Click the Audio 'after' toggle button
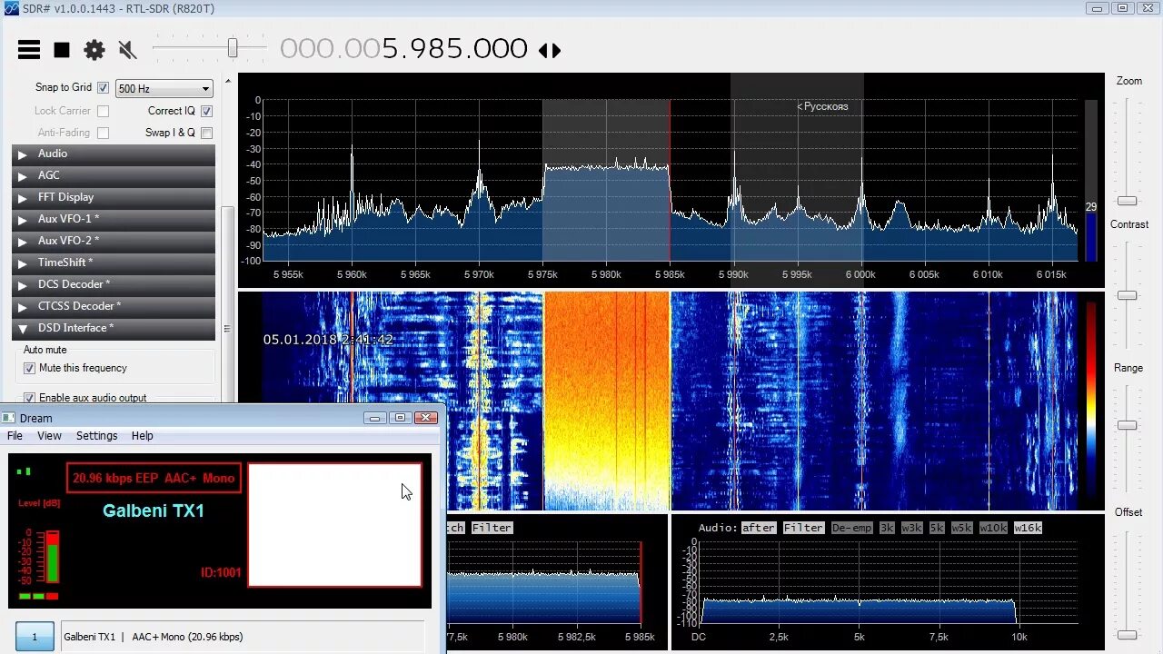 point(759,528)
